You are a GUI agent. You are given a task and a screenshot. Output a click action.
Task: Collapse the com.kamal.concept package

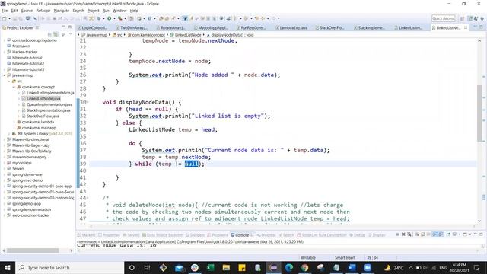coord(14,87)
